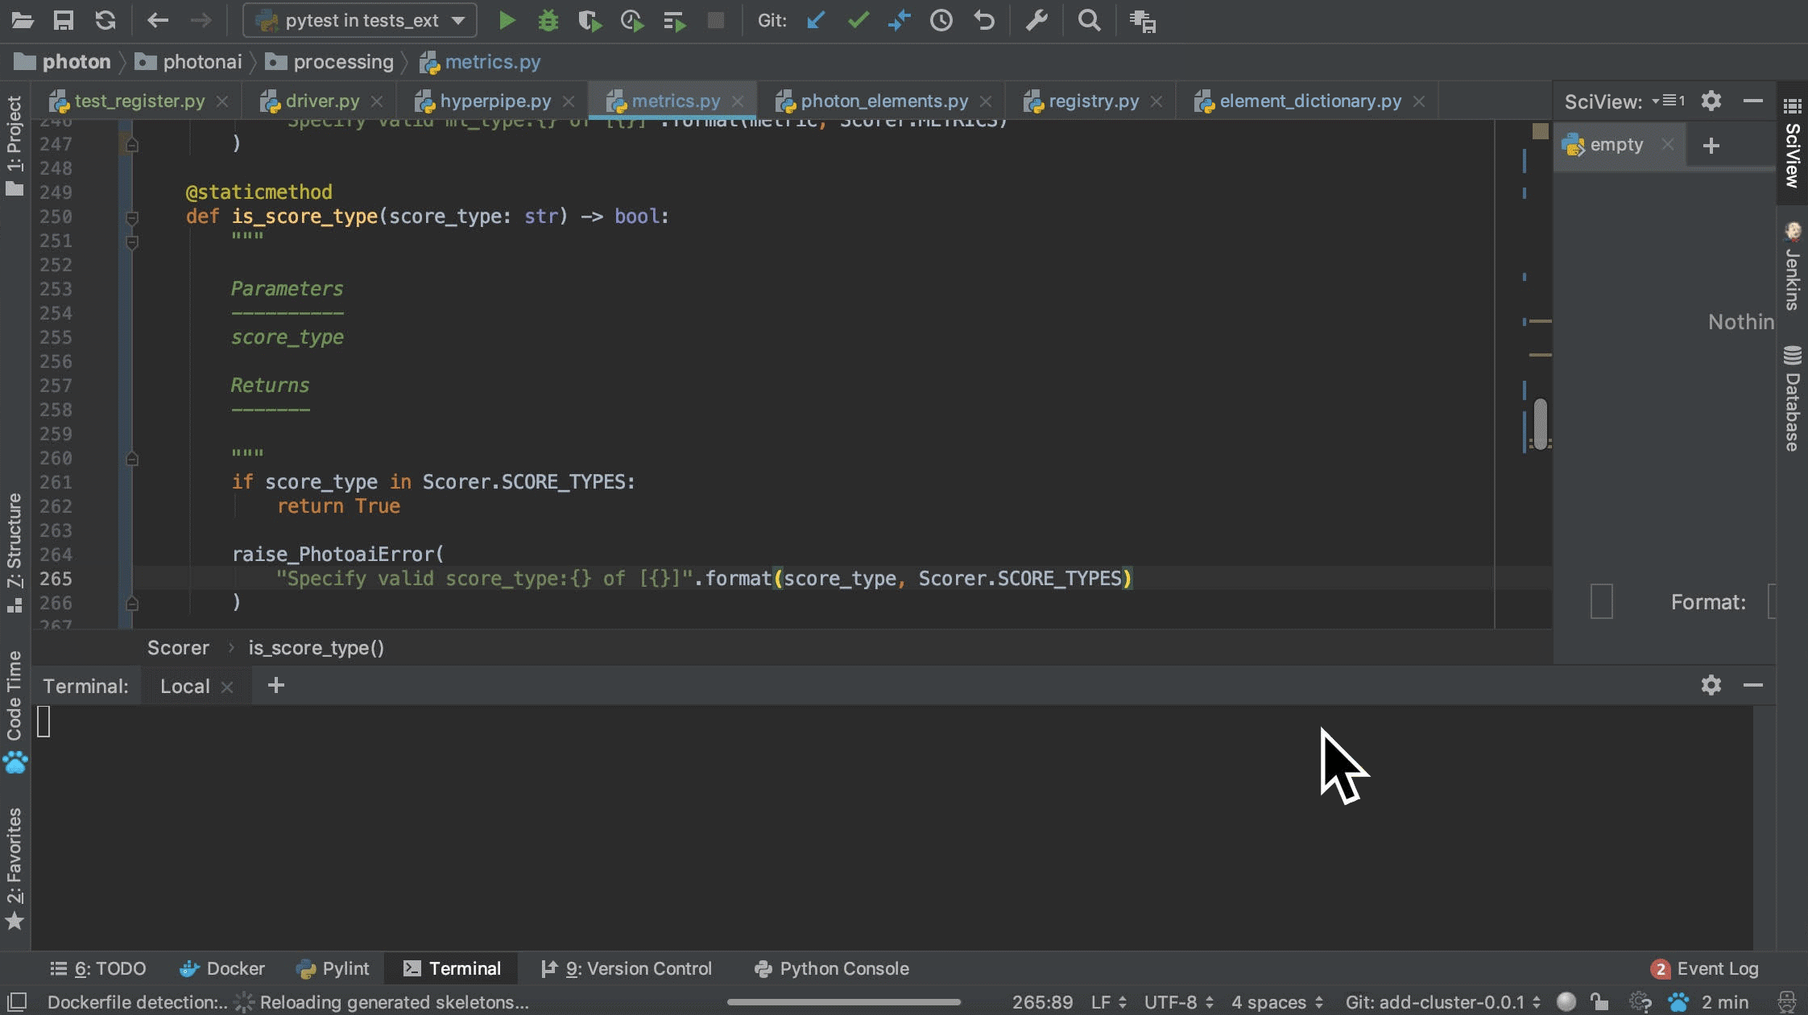Open the Jenkins side panel
Image resolution: width=1808 pixels, height=1015 pixels.
click(1793, 266)
